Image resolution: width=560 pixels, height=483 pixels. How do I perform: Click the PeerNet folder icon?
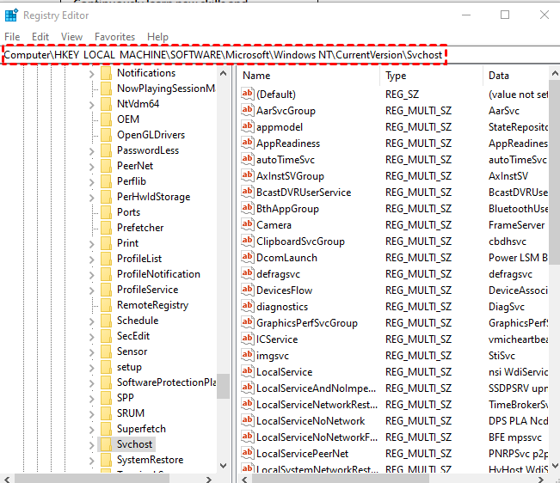click(106, 166)
